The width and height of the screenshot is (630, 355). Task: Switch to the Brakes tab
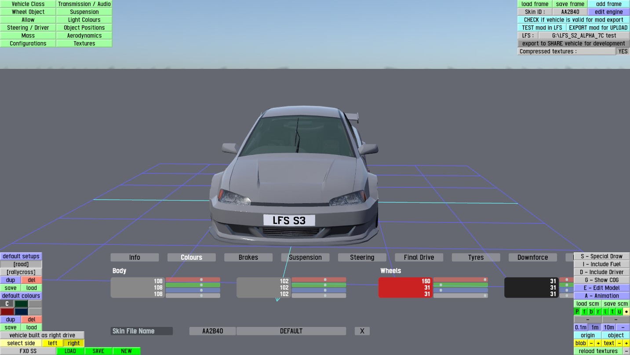pyautogui.click(x=248, y=258)
